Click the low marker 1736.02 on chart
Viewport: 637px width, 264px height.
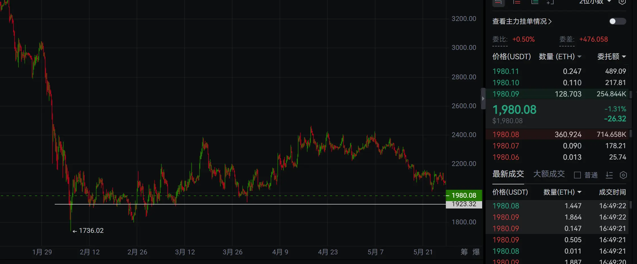pyautogui.click(x=88, y=231)
